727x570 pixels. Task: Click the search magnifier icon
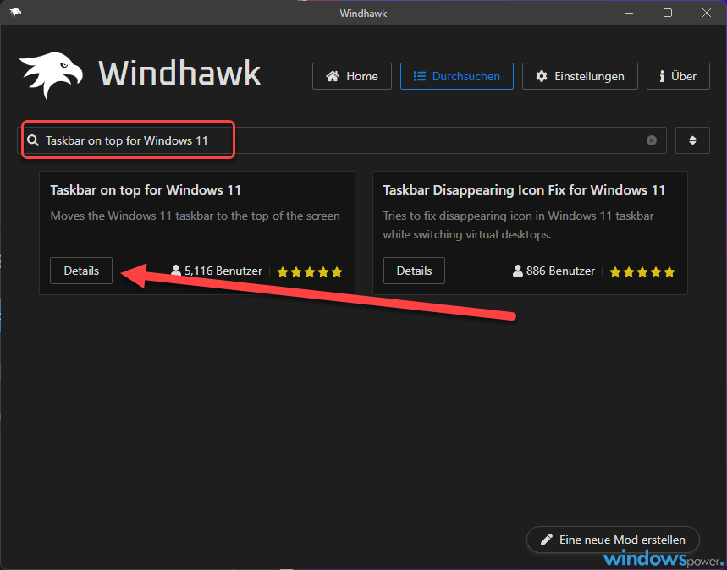(33, 140)
